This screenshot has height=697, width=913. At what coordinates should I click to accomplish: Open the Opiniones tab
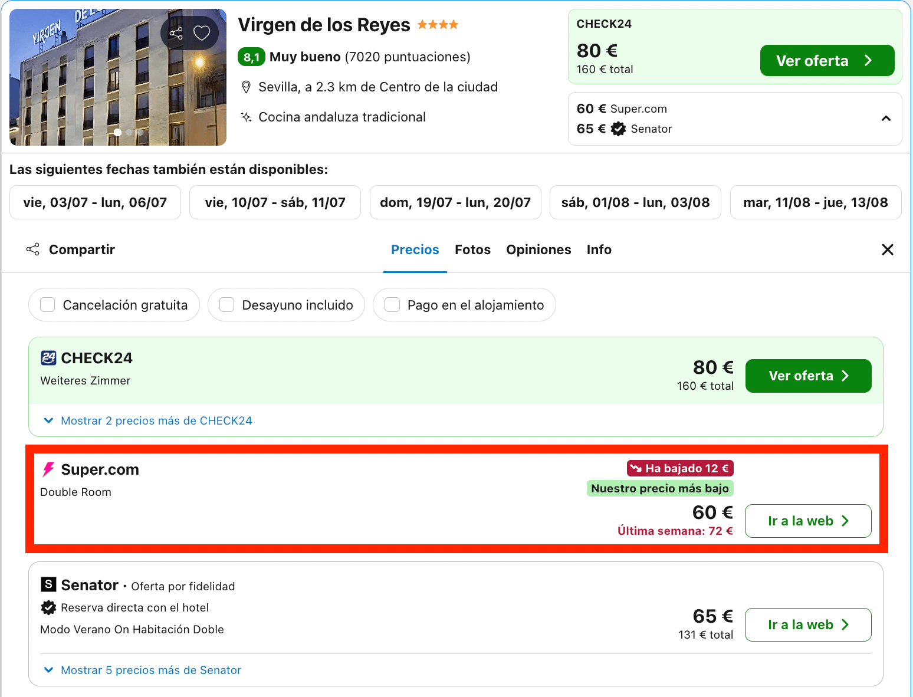tap(539, 249)
